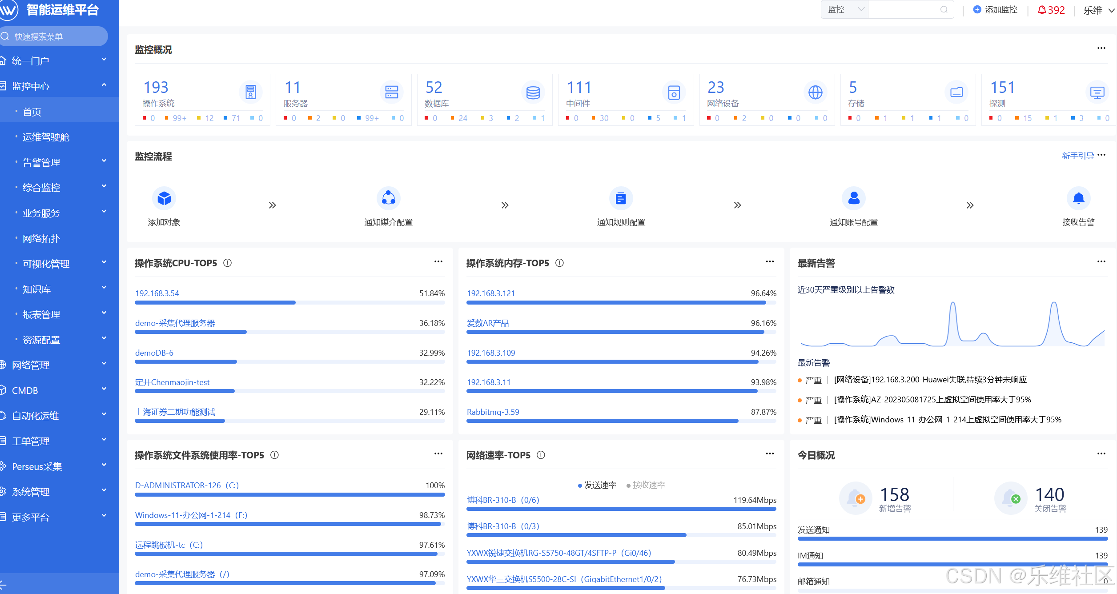Viewport: 1117px width, 594px height.
Task: Expand the 告警管理 submenu
Action: click(59, 162)
